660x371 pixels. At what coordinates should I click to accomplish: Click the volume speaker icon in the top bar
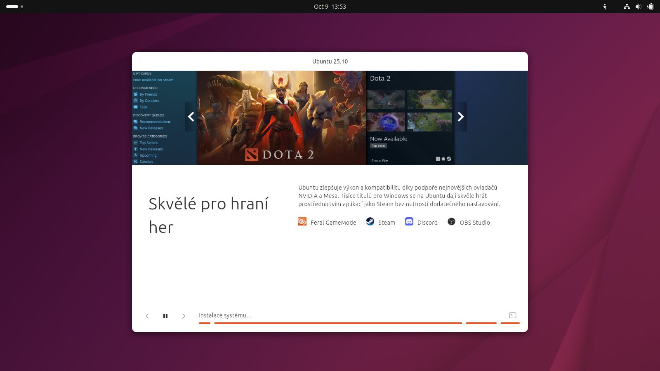[x=639, y=7]
